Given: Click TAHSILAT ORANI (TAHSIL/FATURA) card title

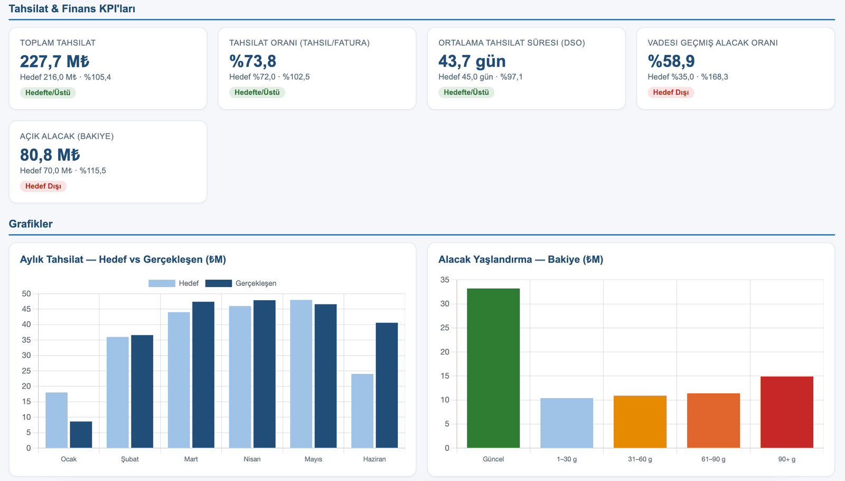Looking at the screenshot, I should point(299,43).
